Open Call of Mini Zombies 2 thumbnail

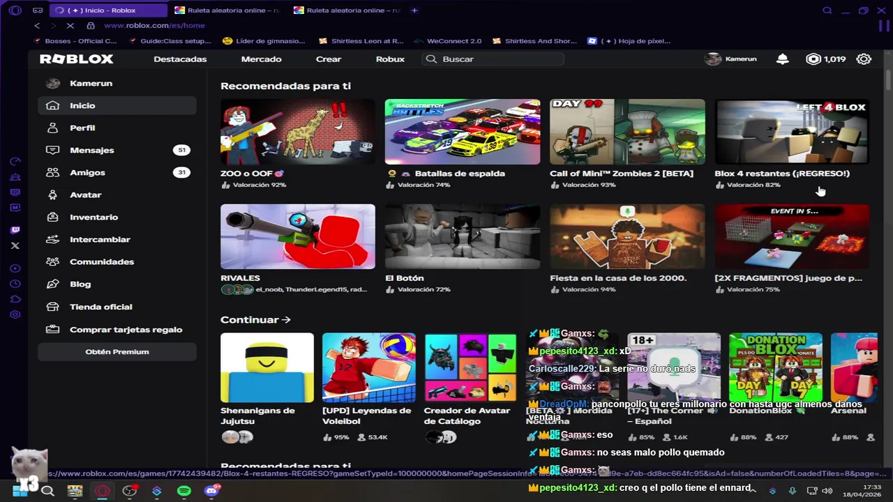(x=627, y=132)
